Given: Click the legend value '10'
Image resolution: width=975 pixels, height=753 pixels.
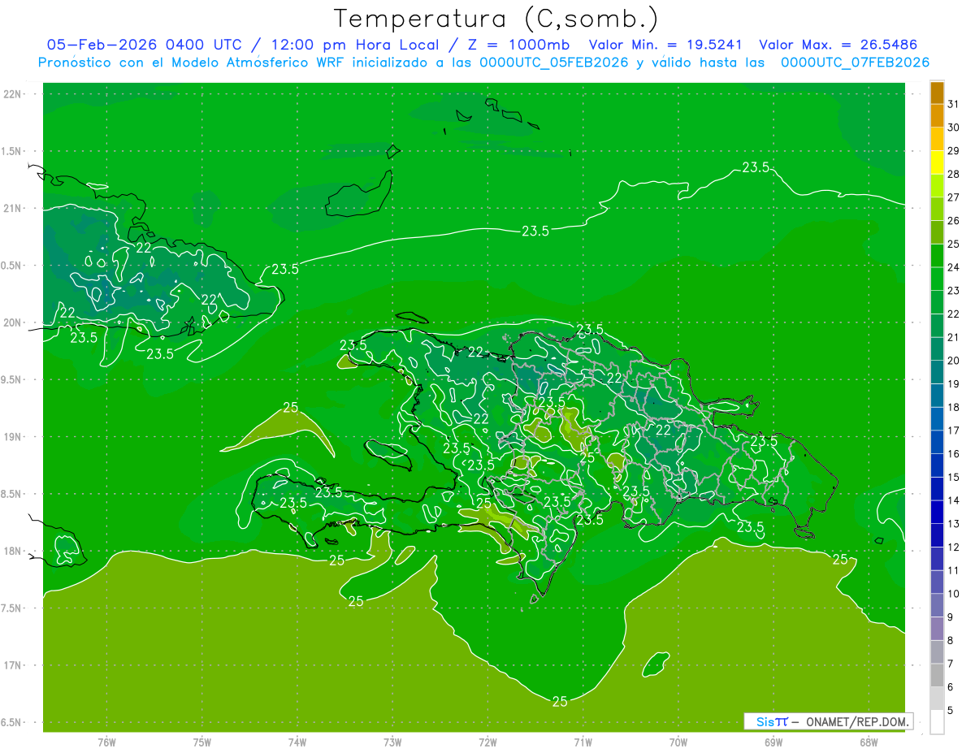Looking at the screenshot, I should pyautogui.click(x=953, y=594).
